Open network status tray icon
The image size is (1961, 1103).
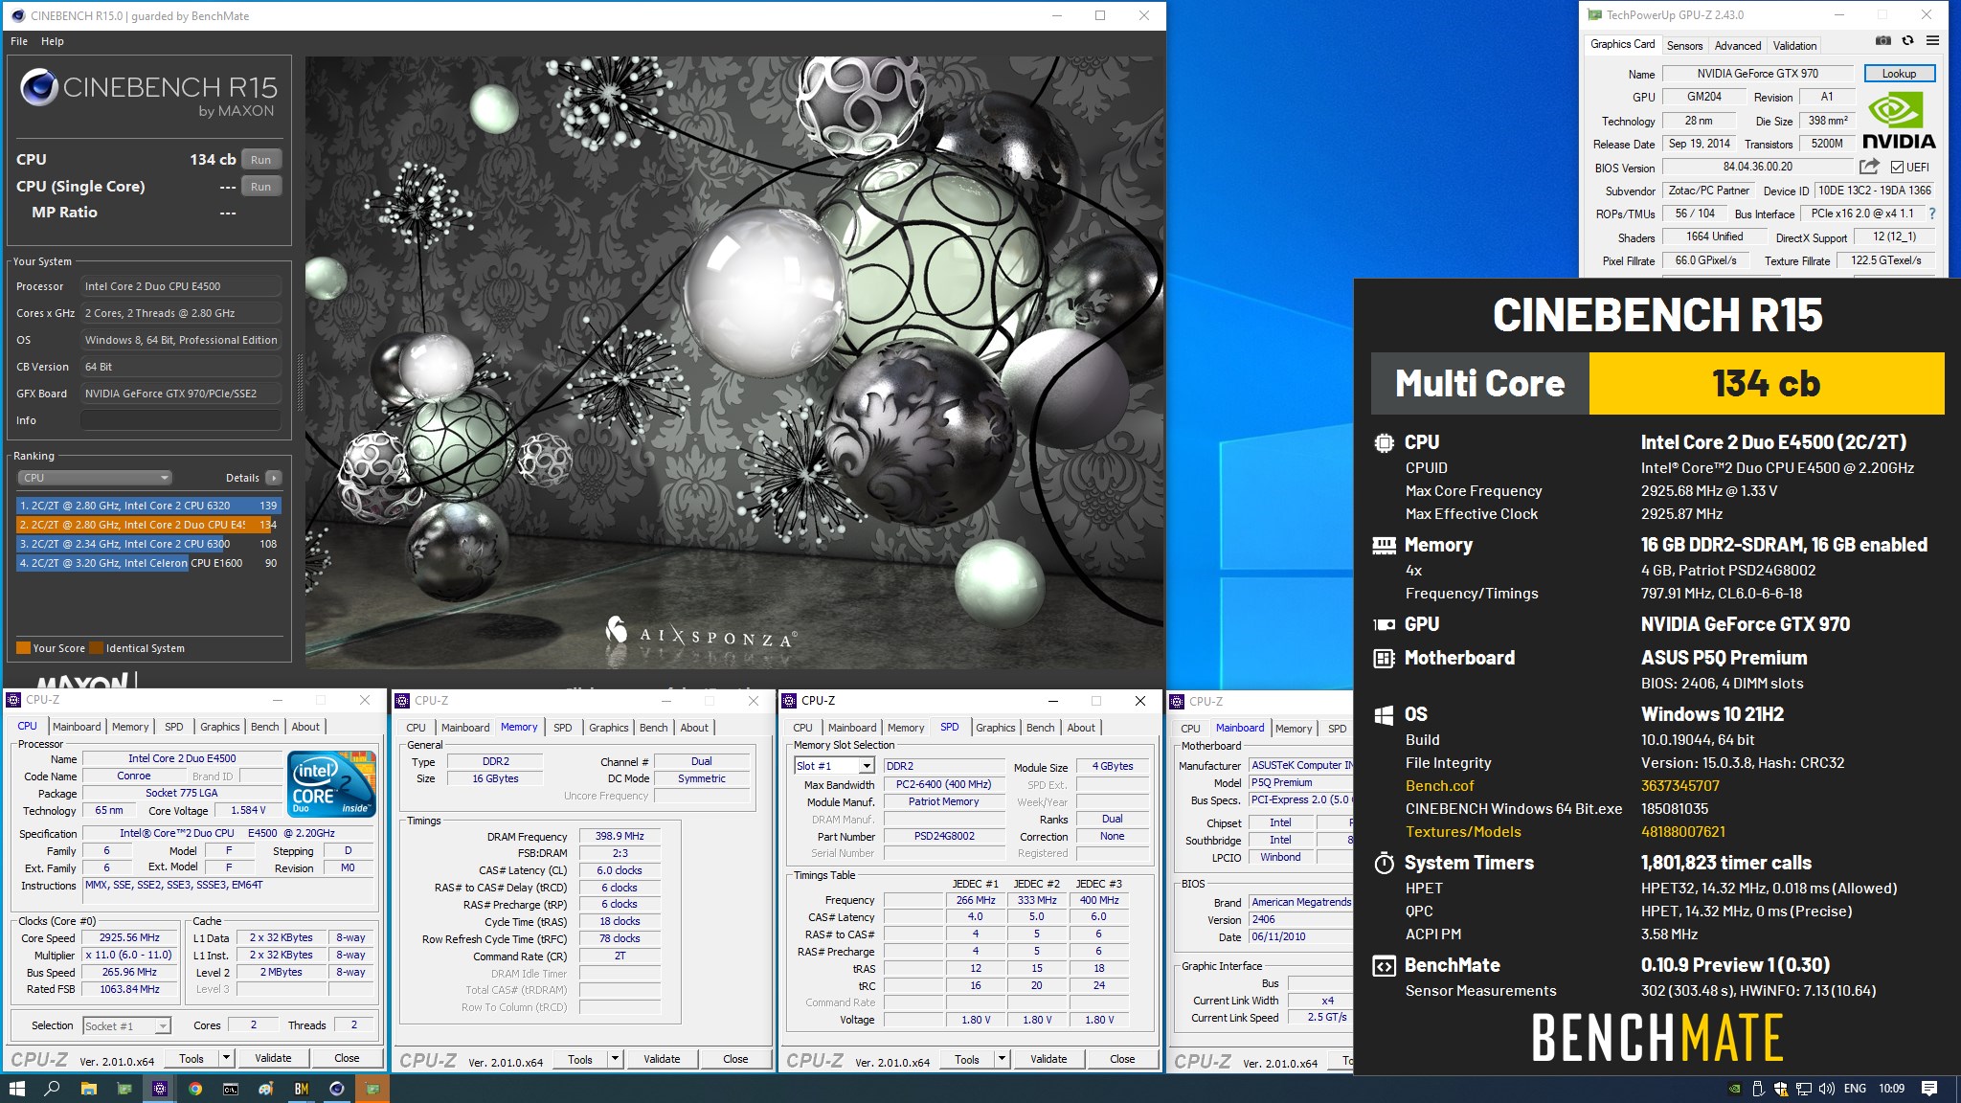pyautogui.click(x=1804, y=1089)
